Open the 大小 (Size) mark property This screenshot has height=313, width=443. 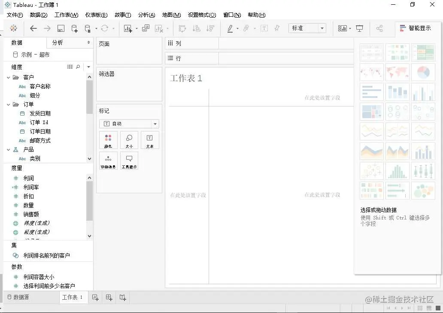[129, 140]
